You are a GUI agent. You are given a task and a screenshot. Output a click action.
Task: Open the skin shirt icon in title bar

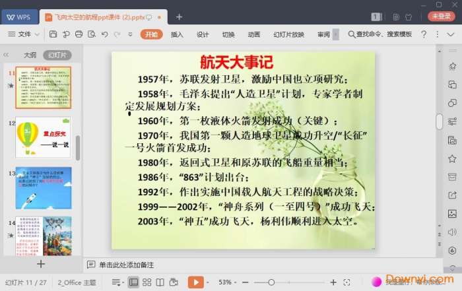[409, 17]
